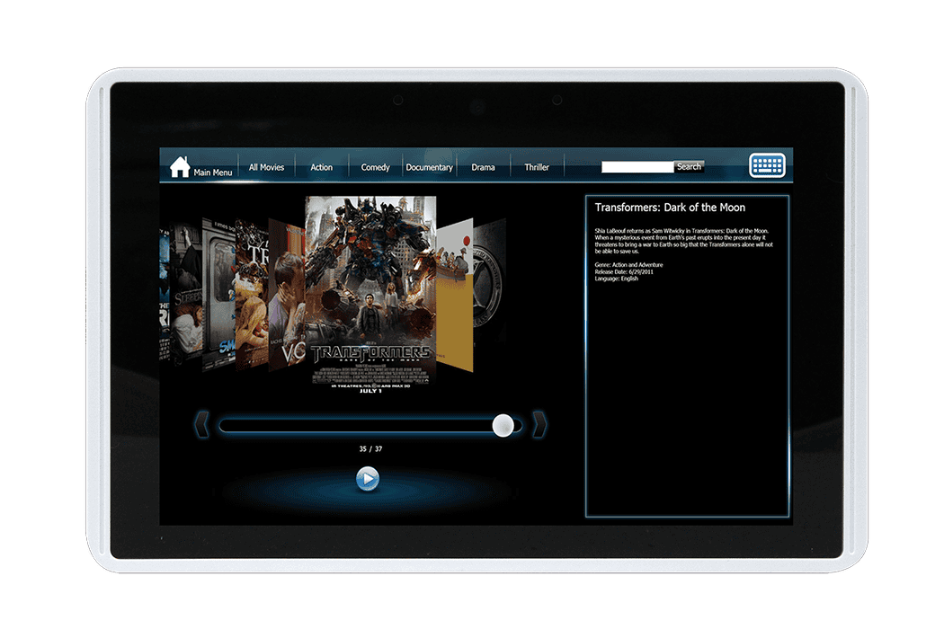The height and width of the screenshot is (629, 944).
Task: Click the right arrow beside the slider
Action: point(539,424)
